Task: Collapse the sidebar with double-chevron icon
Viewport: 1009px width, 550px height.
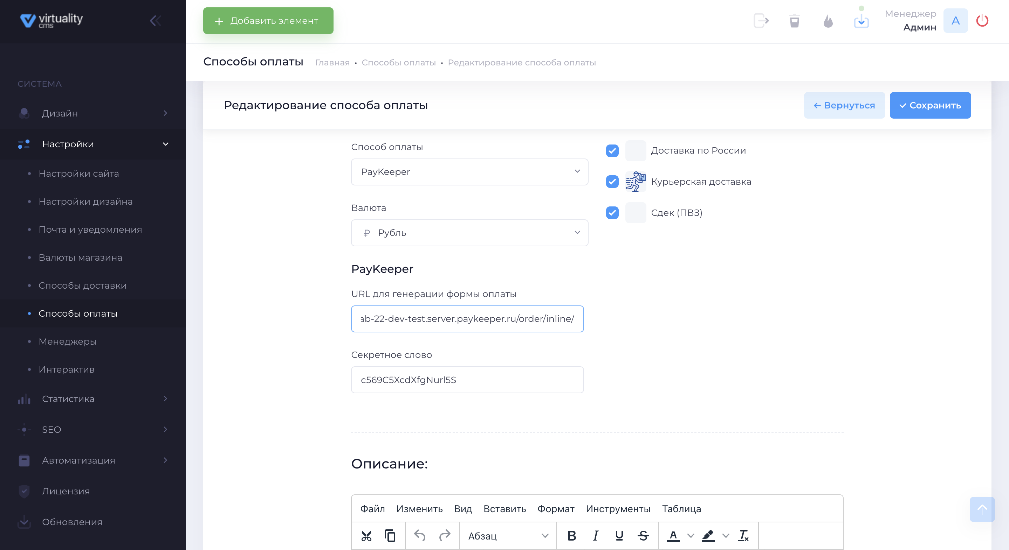Action: tap(156, 21)
